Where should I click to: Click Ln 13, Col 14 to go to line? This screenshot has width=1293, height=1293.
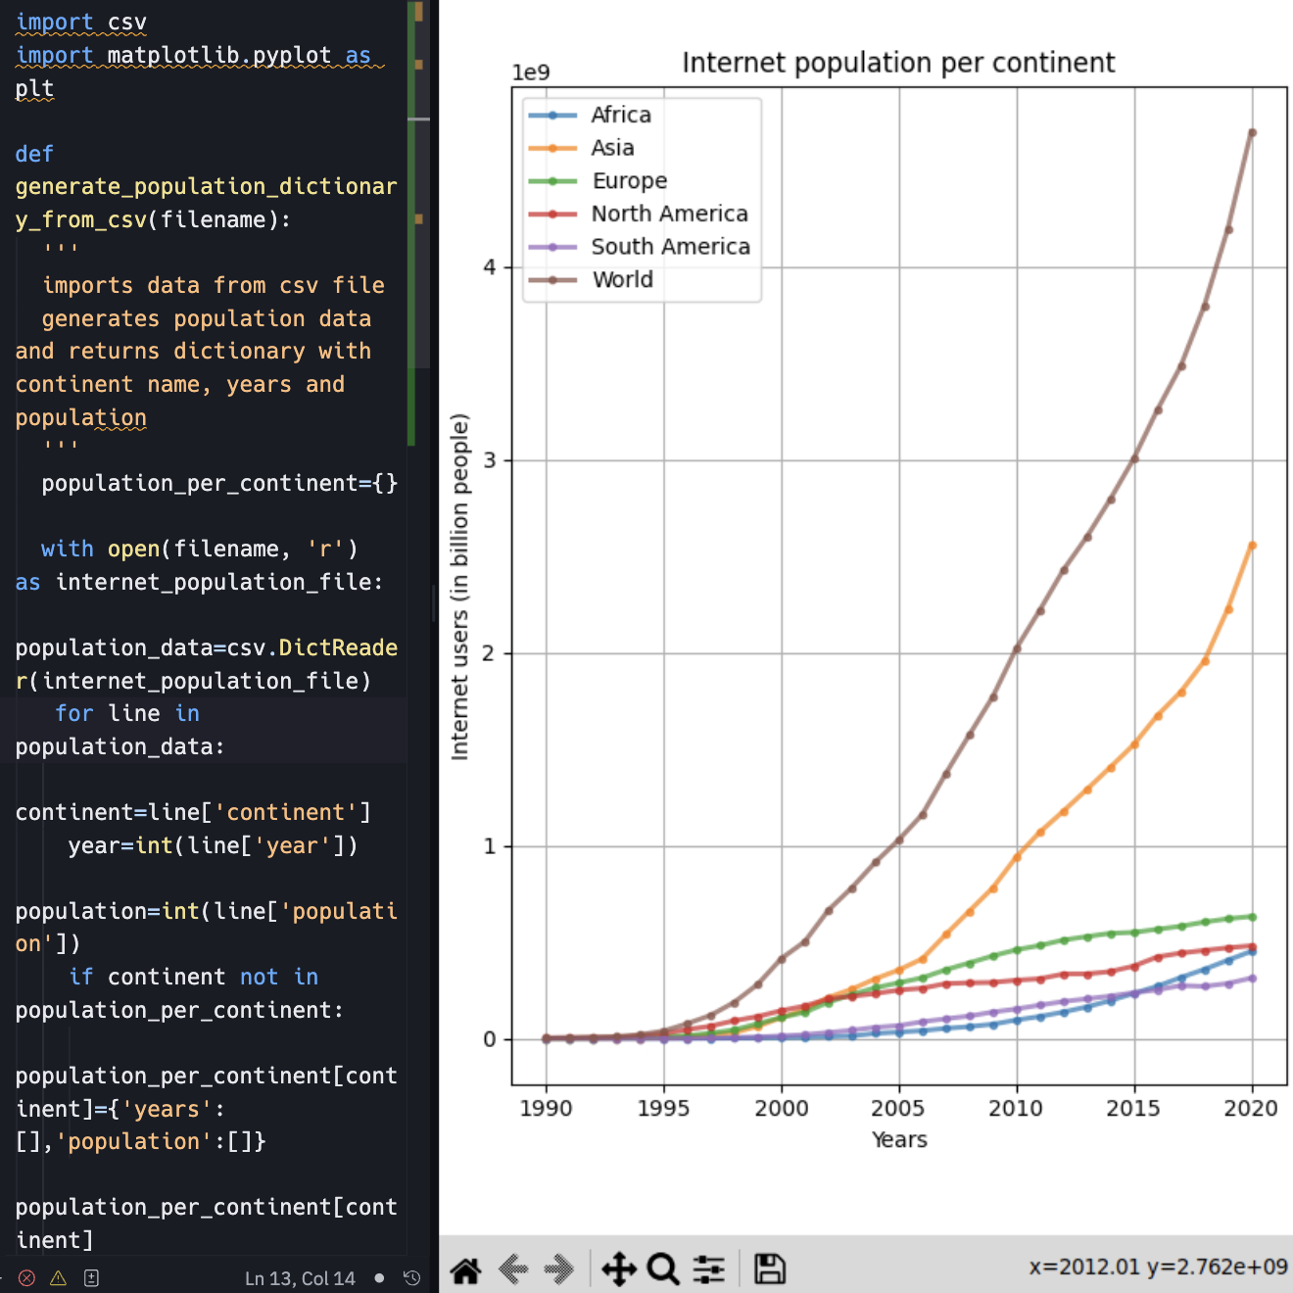(x=300, y=1277)
